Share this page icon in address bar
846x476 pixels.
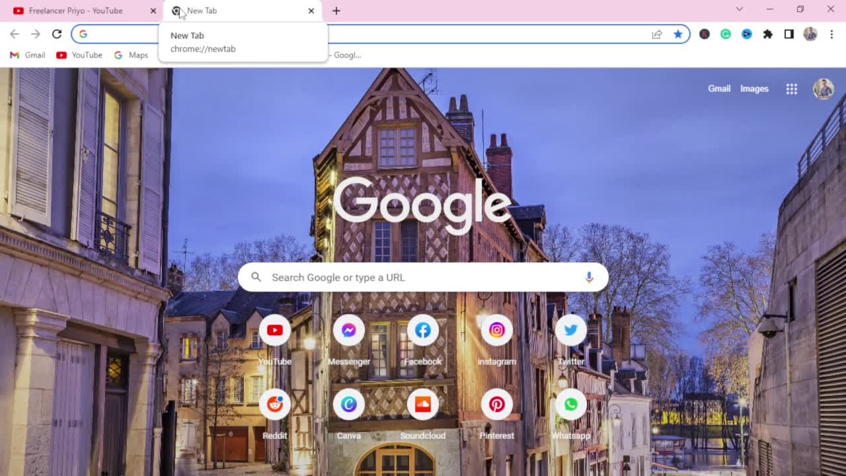point(657,34)
